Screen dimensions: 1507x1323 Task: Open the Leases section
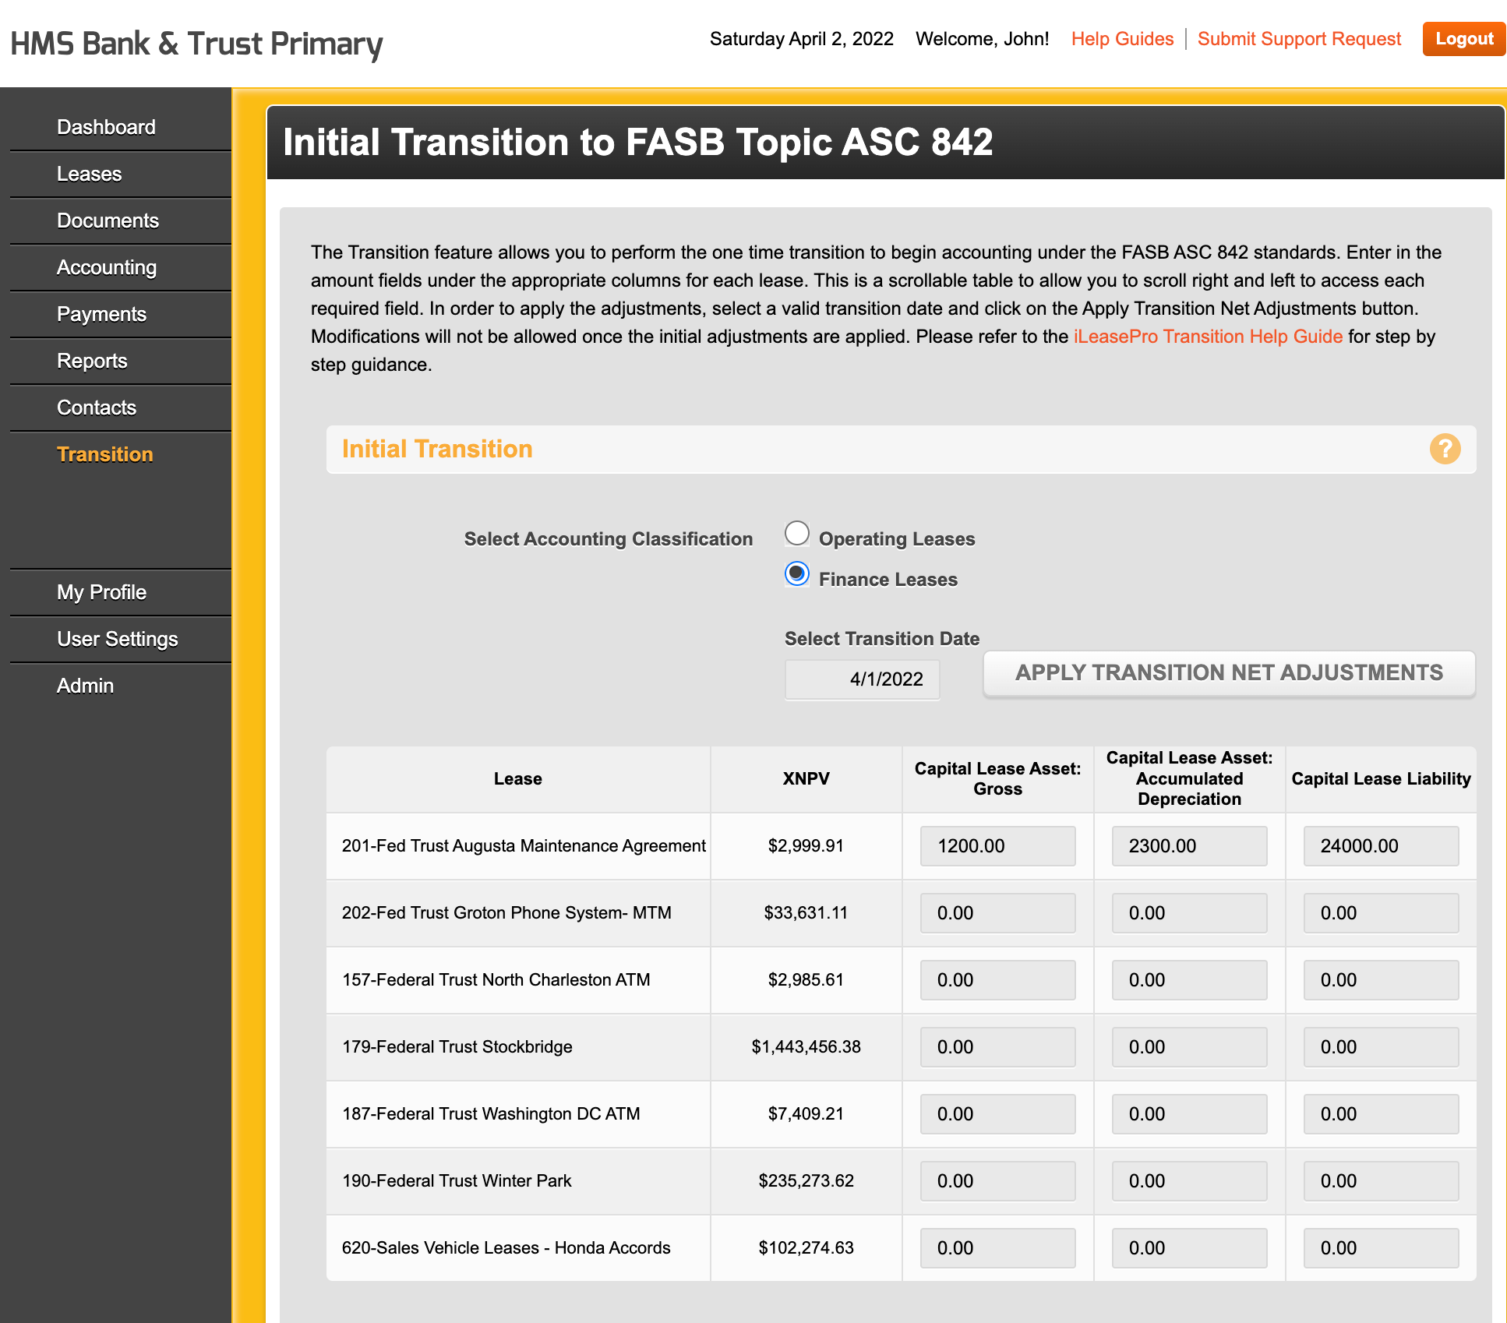click(x=89, y=173)
